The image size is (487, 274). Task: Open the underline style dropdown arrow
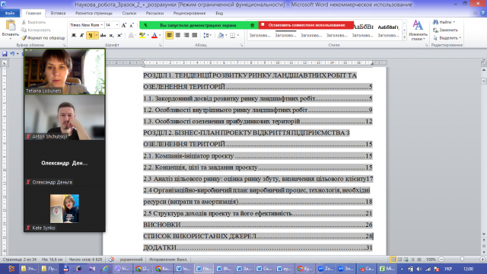point(96,36)
